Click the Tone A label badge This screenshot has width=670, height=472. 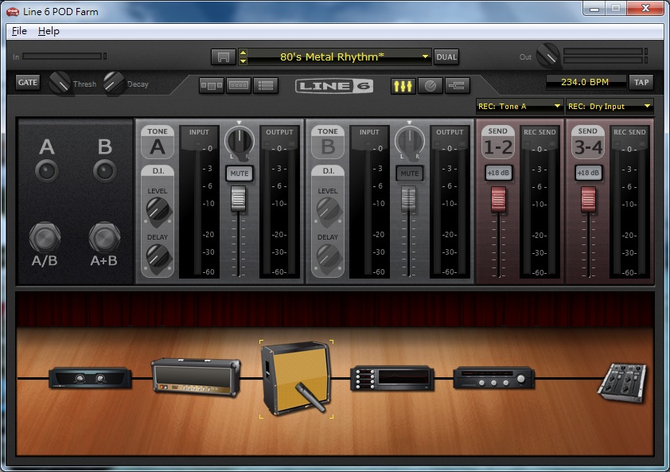(158, 142)
